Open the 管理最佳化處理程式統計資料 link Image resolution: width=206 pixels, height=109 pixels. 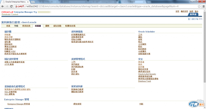(18, 89)
